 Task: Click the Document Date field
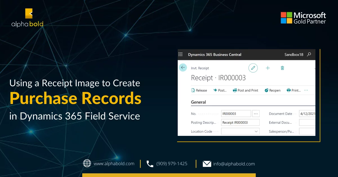(x=307, y=114)
